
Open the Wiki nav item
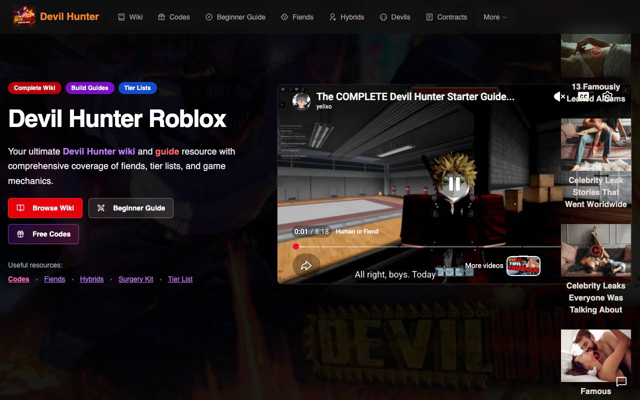tap(130, 17)
